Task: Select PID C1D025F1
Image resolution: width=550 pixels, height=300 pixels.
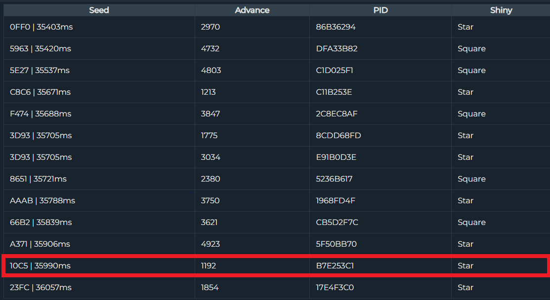Action: pos(334,71)
